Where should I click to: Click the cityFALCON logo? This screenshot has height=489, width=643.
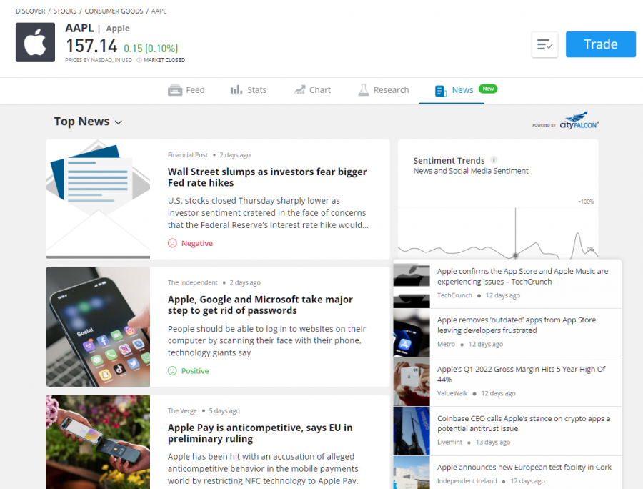coord(579,120)
